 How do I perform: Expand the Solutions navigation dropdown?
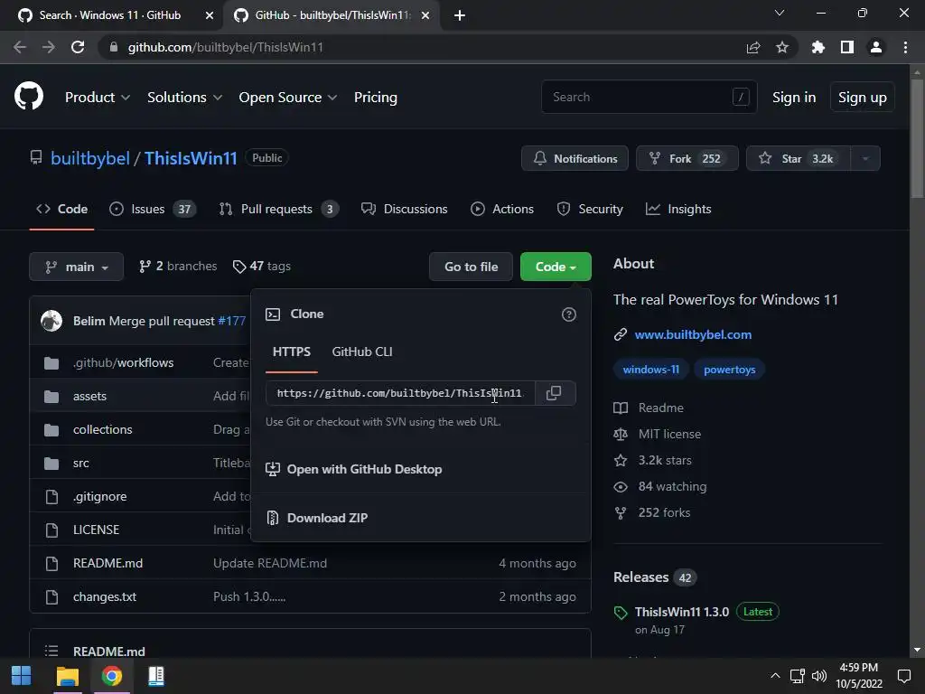click(184, 98)
